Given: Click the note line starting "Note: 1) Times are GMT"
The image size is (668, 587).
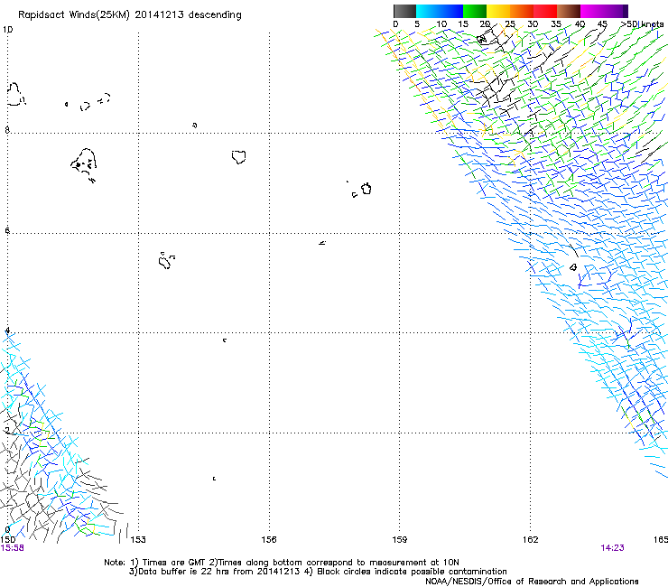Looking at the screenshot, I should point(282,563).
